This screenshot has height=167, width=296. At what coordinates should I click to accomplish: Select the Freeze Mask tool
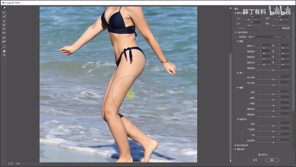pos(4,38)
